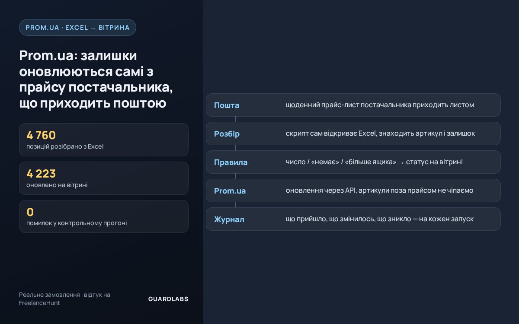Viewport: 519px width, 324px height.
Task: Click the 'статус на вітрині' rule description
Action: point(374,162)
